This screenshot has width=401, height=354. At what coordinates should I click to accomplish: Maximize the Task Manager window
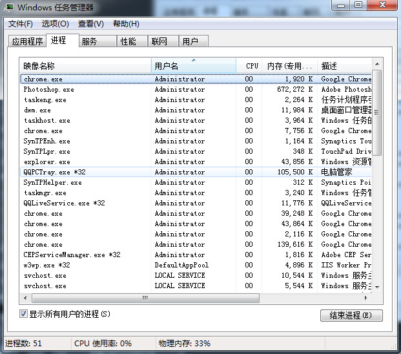pos(358,5)
